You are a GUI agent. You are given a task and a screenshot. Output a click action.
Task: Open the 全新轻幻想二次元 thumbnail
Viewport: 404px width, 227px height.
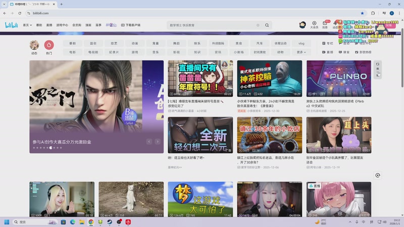[x=200, y=135]
